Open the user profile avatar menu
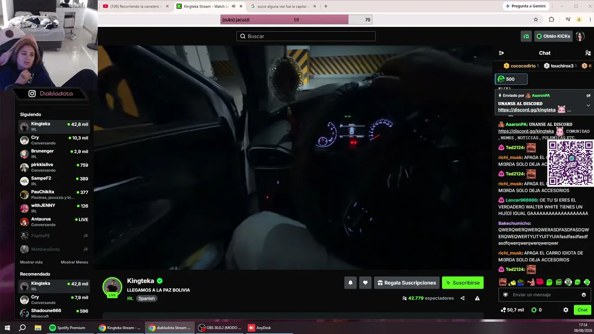The image size is (594, 334). [580, 36]
